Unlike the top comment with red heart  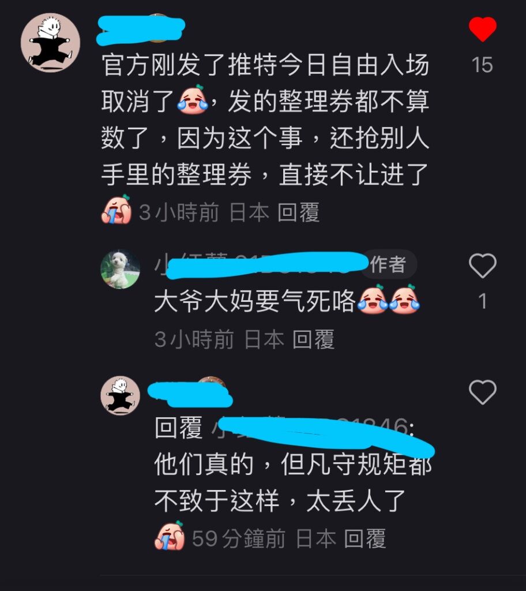[482, 29]
